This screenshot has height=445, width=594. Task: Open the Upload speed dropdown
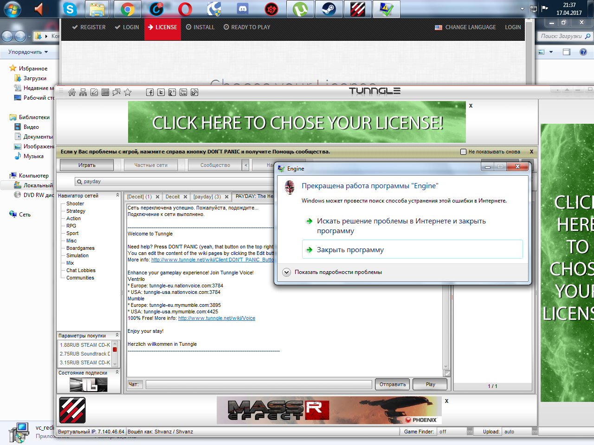pyautogui.click(x=534, y=432)
